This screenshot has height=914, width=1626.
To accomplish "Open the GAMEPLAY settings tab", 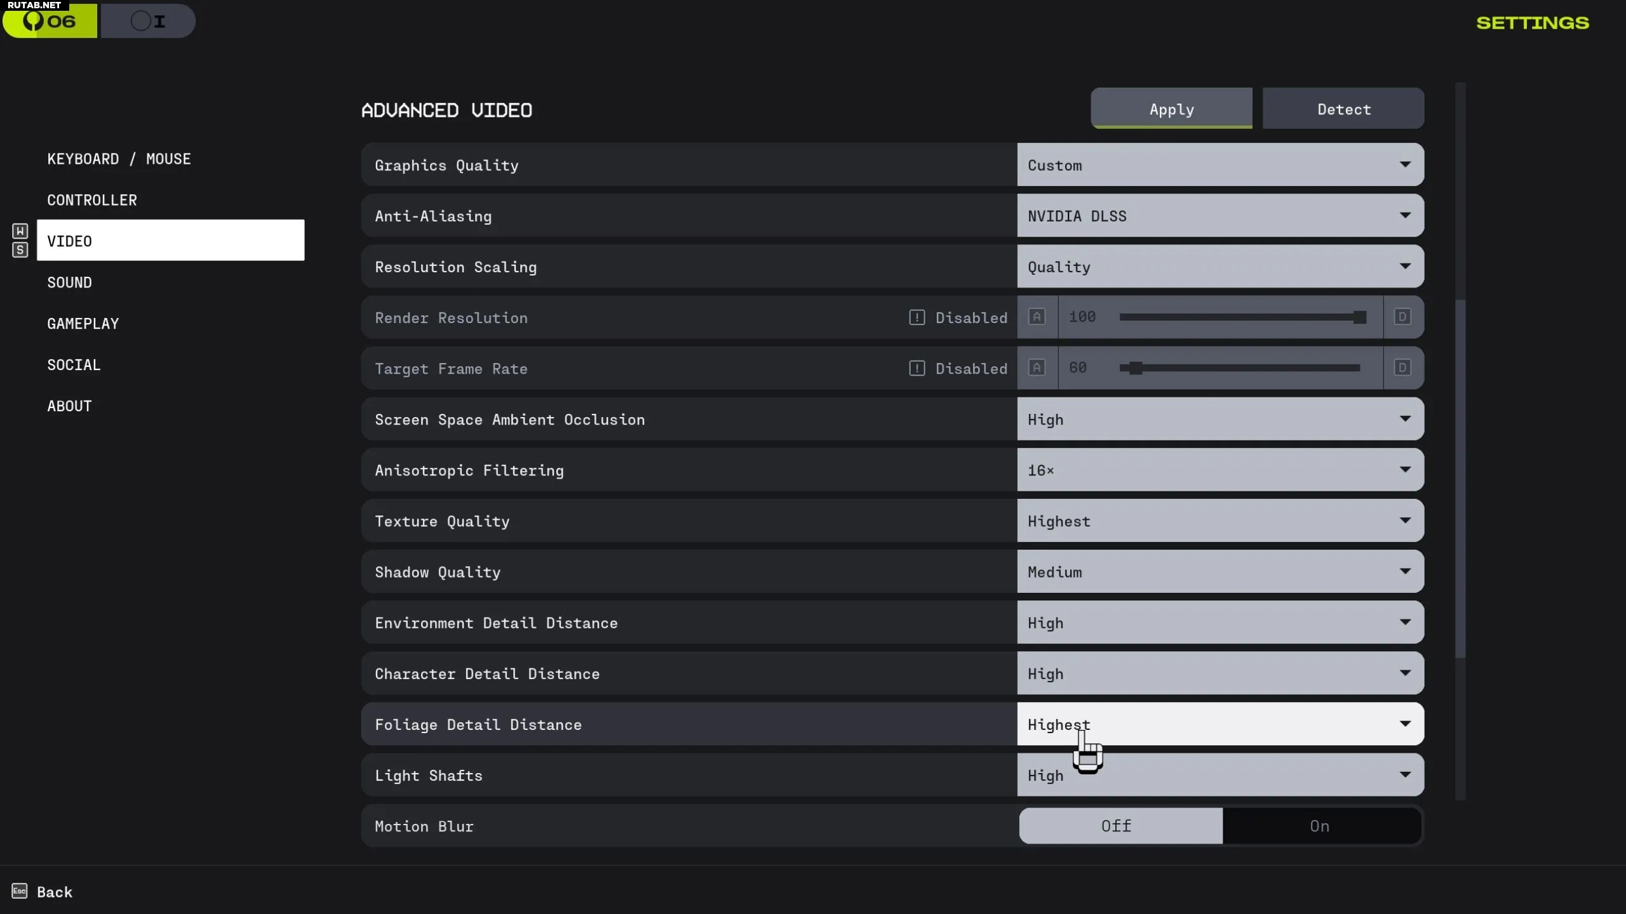I will pyautogui.click(x=83, y=324).
